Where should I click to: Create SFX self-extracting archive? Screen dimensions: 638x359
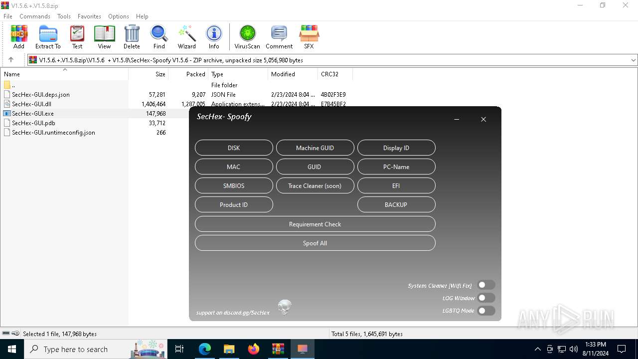pyautogui.click(x=309, y=37)
